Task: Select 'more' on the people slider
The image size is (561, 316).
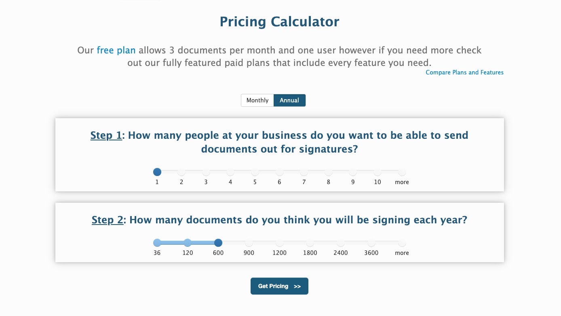Action: pos(402,172)
